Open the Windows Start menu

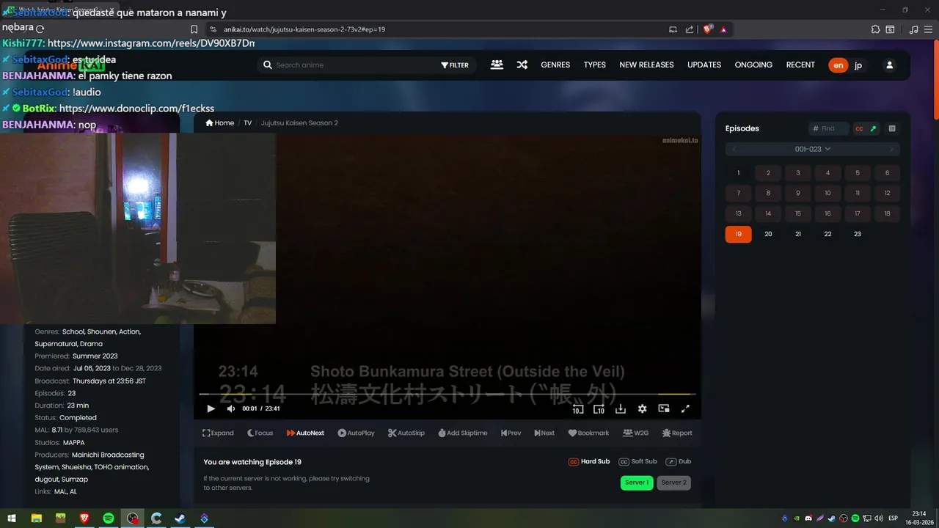click(x=12, y=518)
